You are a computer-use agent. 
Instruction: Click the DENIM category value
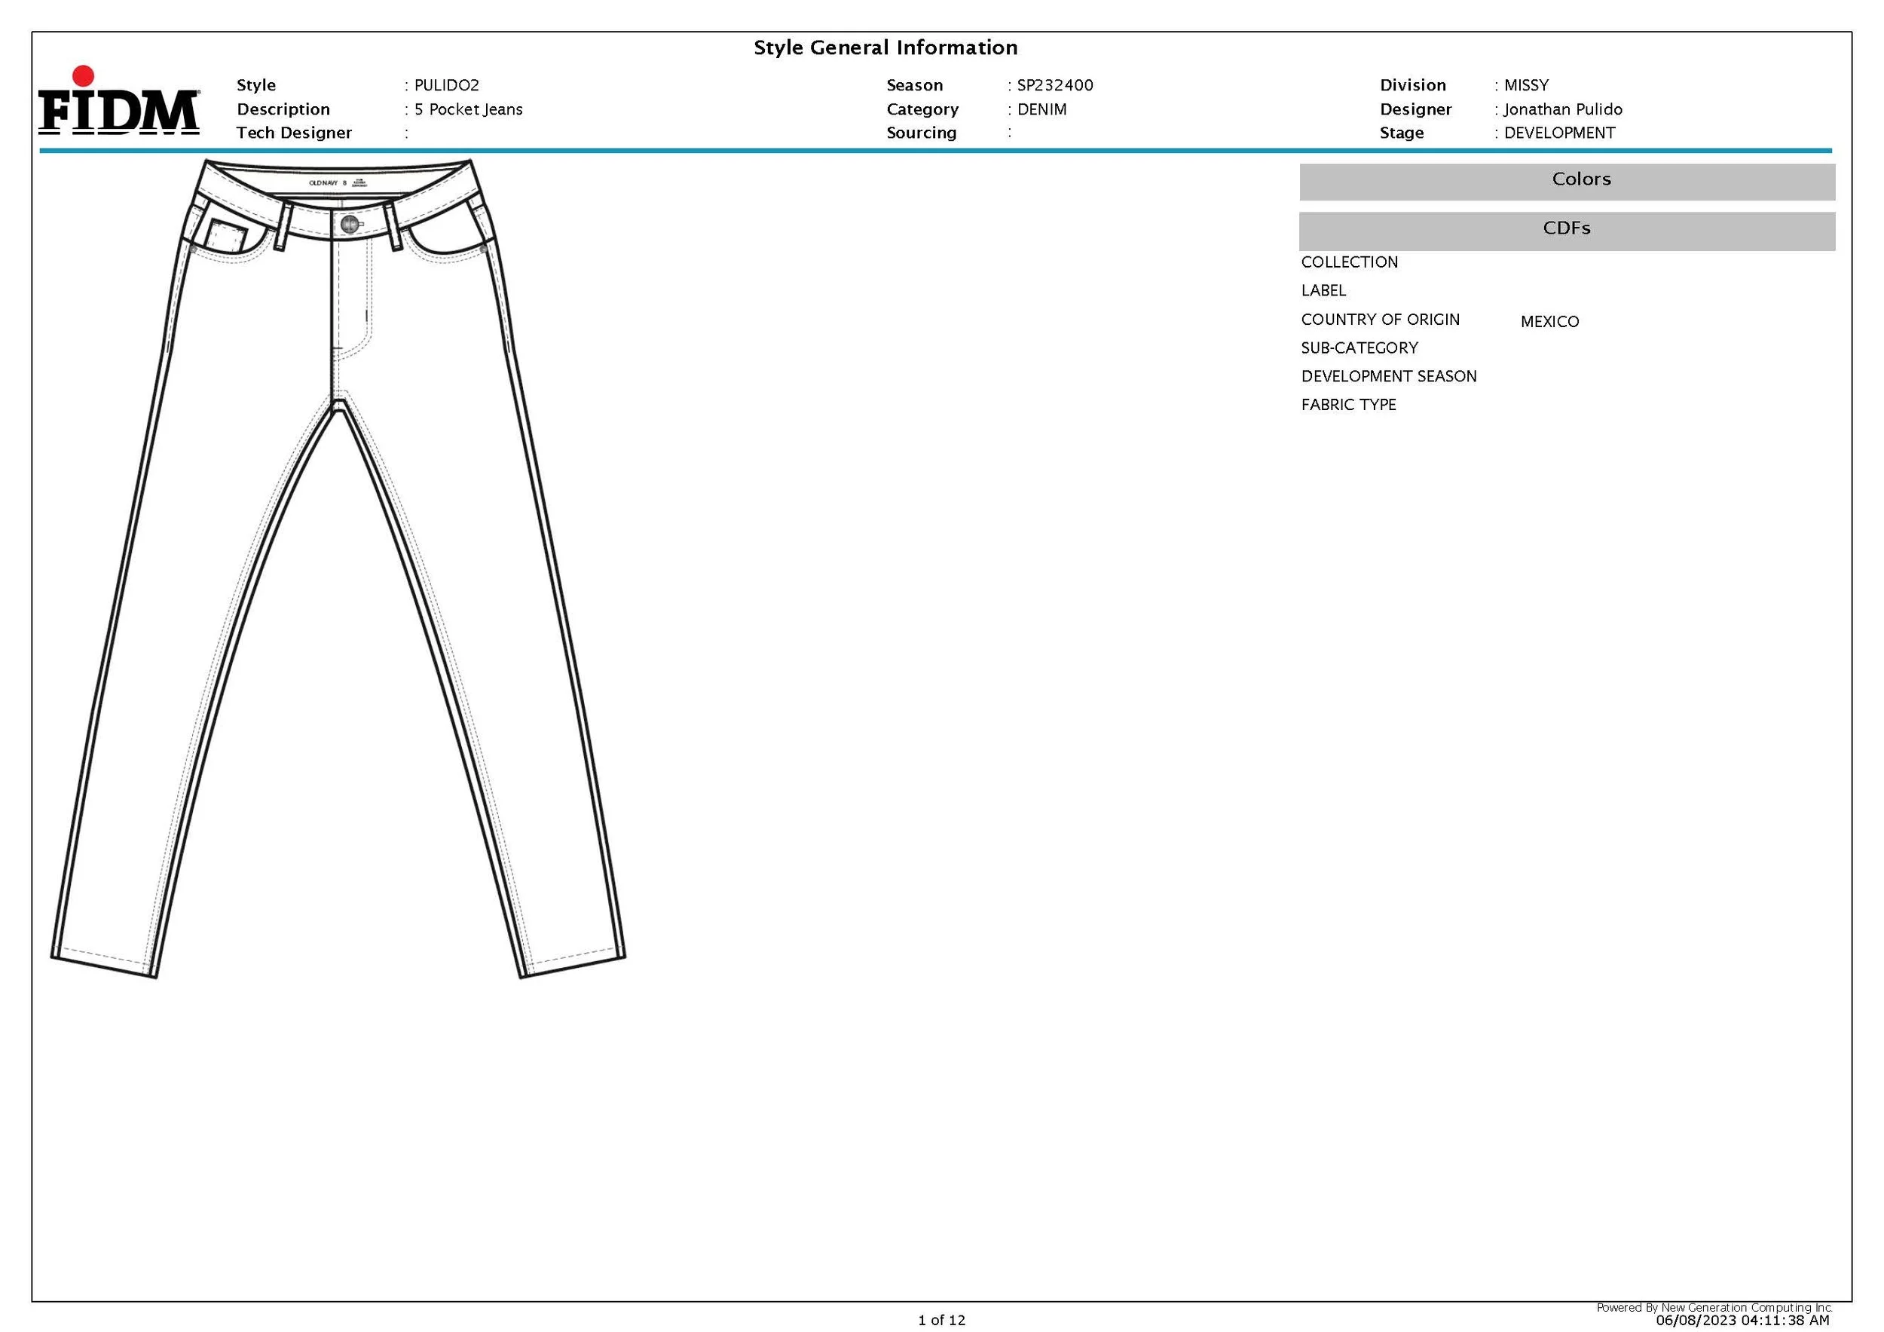(x=1041, y=109)
